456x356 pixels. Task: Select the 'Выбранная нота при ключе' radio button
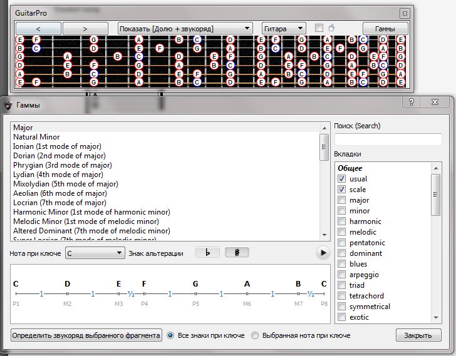click(255, 335)
